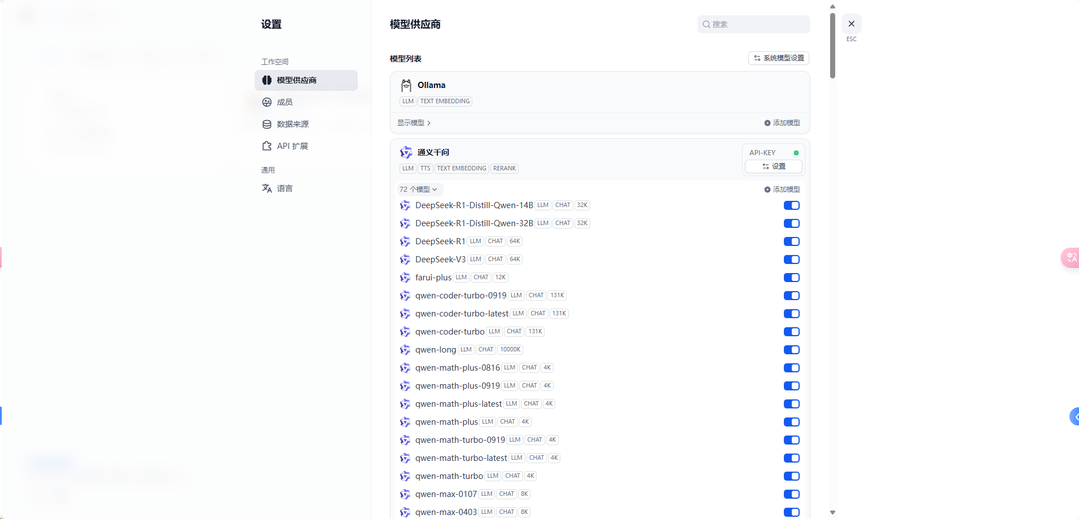The image size is (1079, 519).
Task: Close the settings dialog with X
Action: point(852,24)
